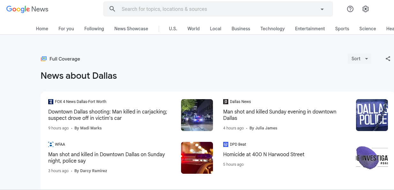Click the Full Coverage icon
Image resolution: width=394 pixels, height=190 pixels.
click(44, 59)
